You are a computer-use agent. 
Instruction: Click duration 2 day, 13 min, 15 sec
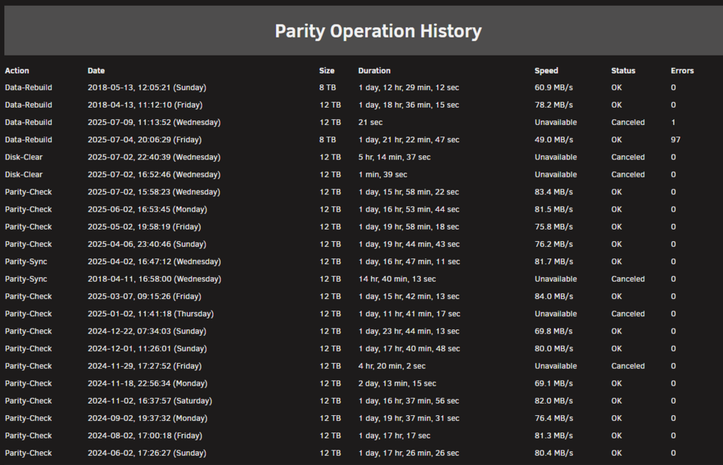pos(397,383)
